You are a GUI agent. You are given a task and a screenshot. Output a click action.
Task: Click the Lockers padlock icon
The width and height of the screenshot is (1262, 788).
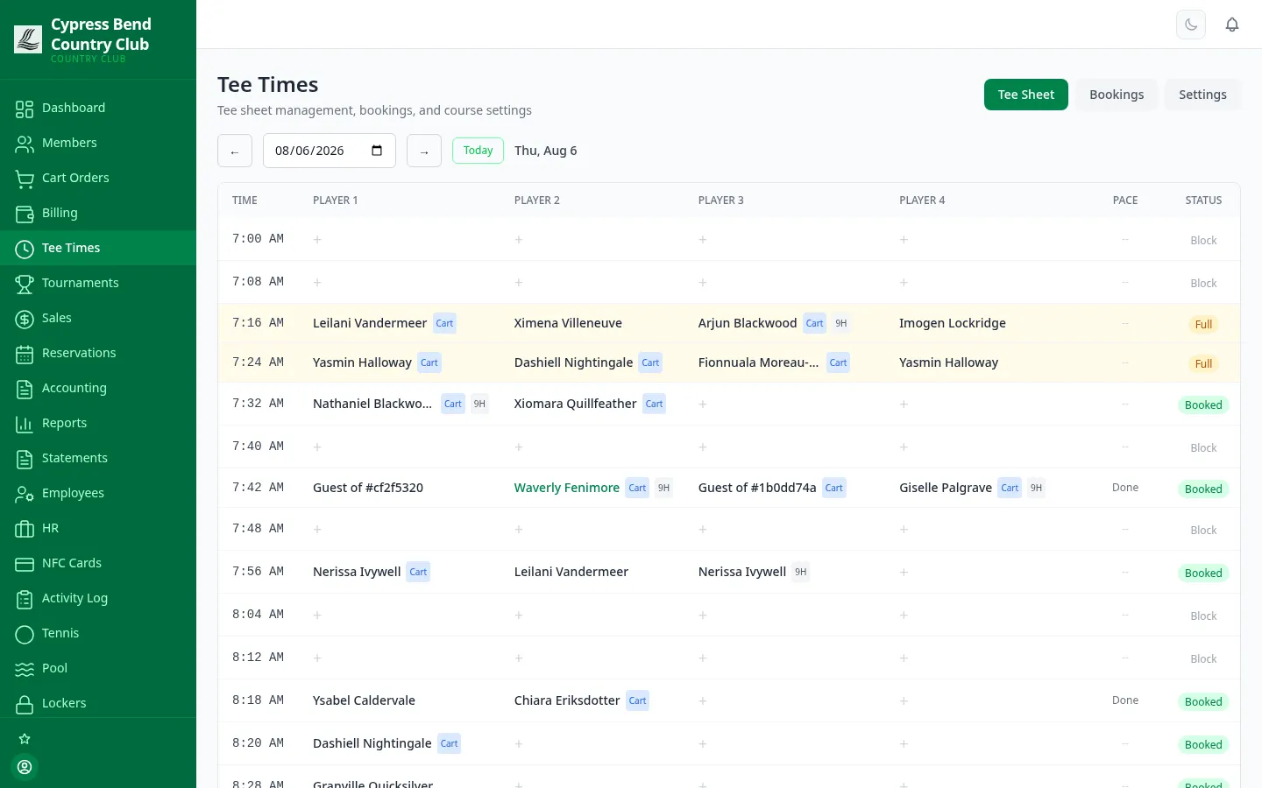(x=25, y=704)
